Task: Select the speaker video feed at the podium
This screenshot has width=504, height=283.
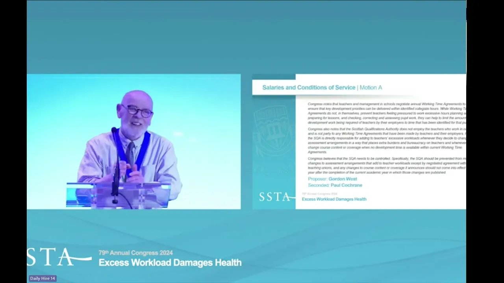Action: coord(133,141)
